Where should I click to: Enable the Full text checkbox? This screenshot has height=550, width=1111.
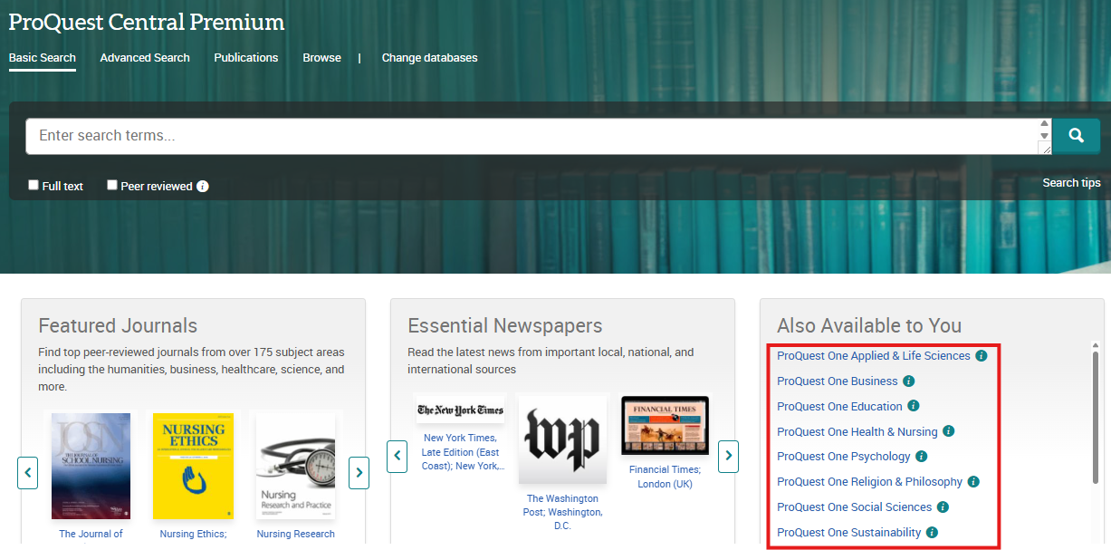34,185
